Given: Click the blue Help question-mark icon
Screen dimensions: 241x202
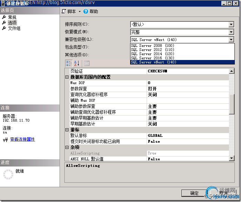Looking at the screenshot, I should click(86, 11).
